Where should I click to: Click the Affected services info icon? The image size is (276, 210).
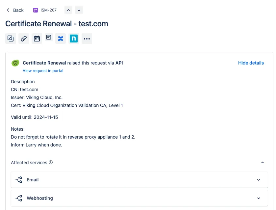(x=51, y=162)
